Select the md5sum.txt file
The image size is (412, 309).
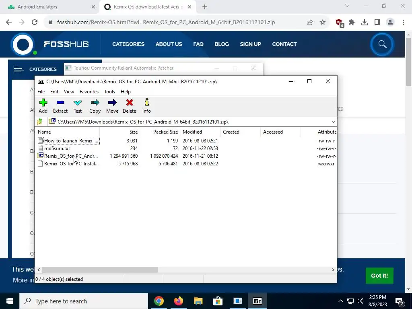57,148
